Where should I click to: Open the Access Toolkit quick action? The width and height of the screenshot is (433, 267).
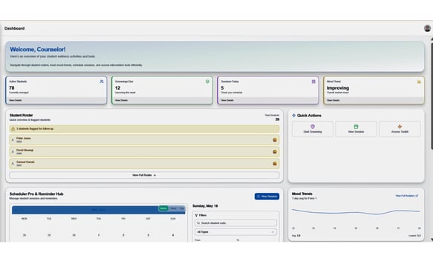tap(400, 129)
